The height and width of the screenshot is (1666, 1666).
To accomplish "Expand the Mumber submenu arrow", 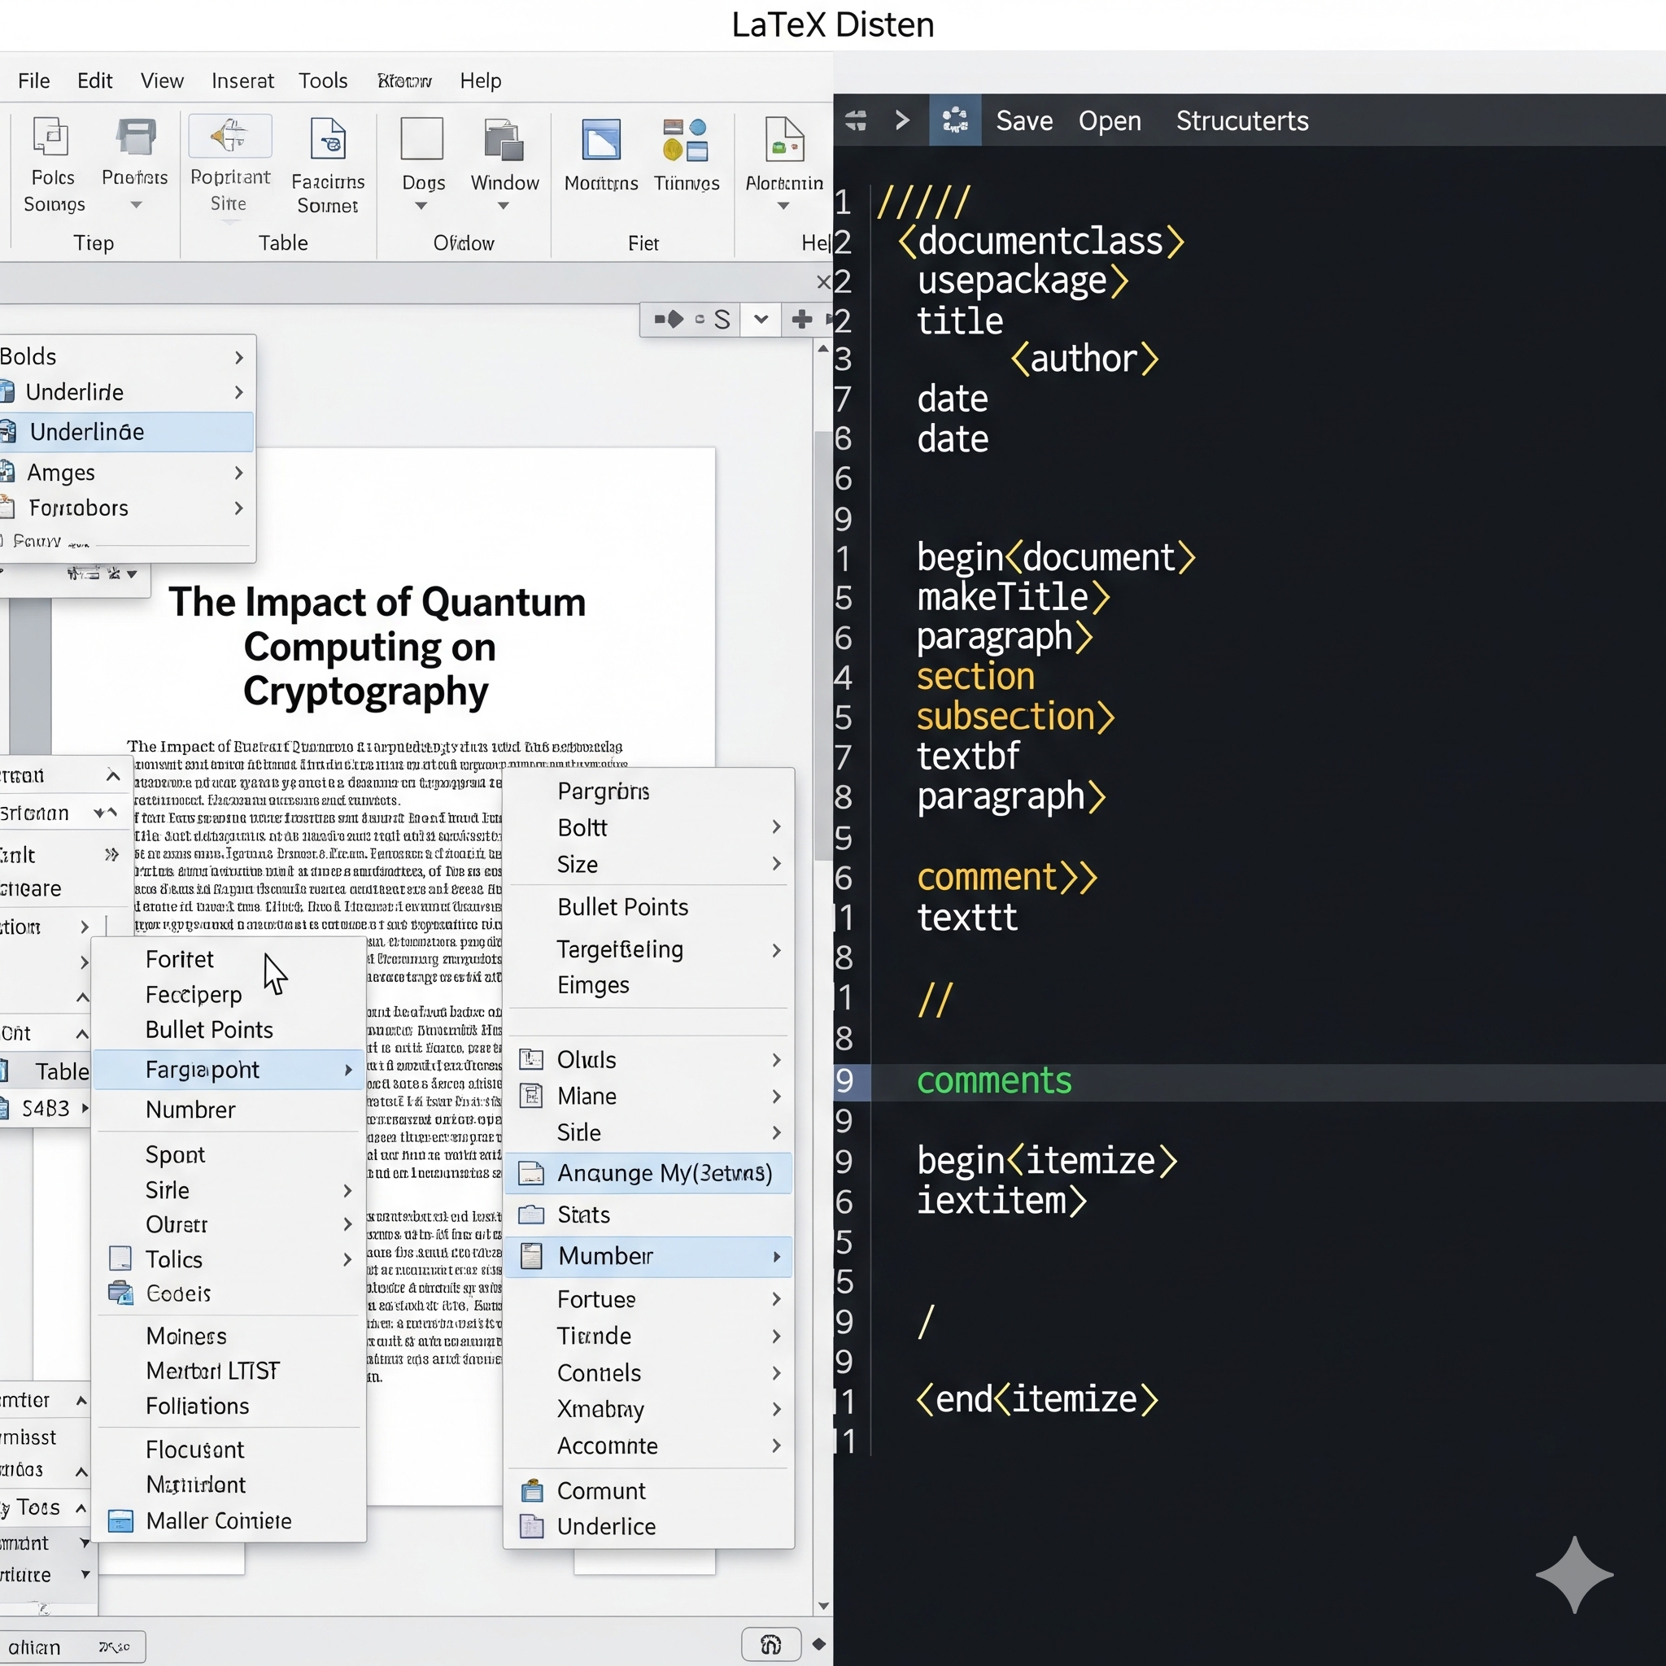I will pos(776,1256).
